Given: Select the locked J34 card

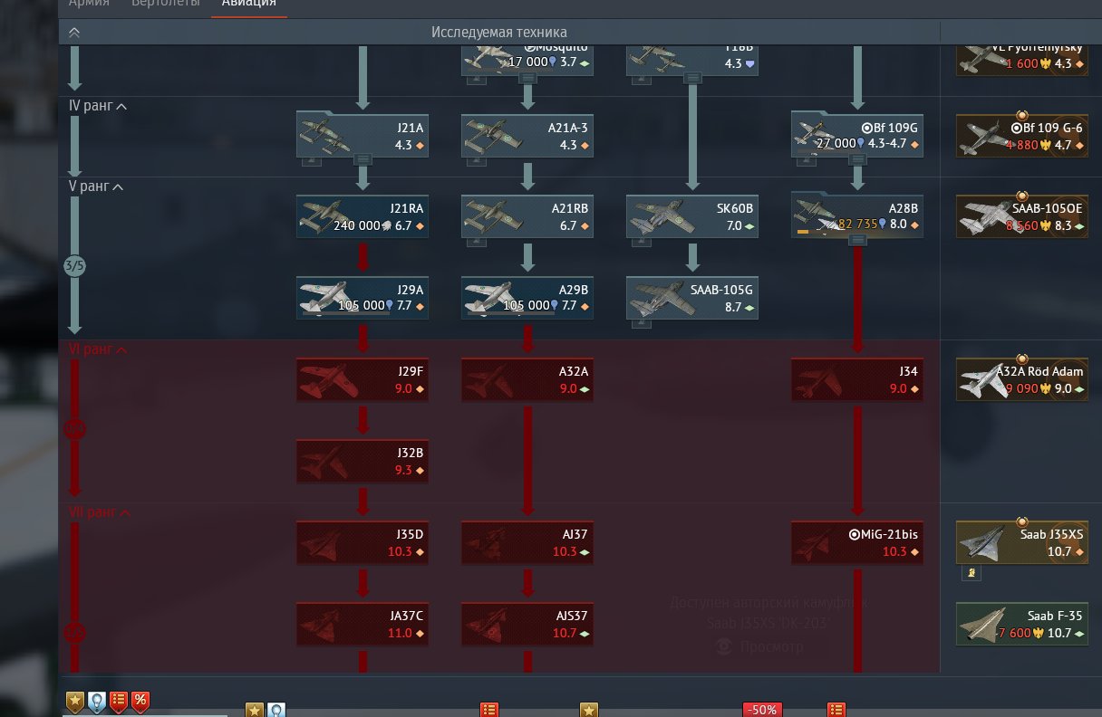Looking at the screenshot, I should click(857, 378).
